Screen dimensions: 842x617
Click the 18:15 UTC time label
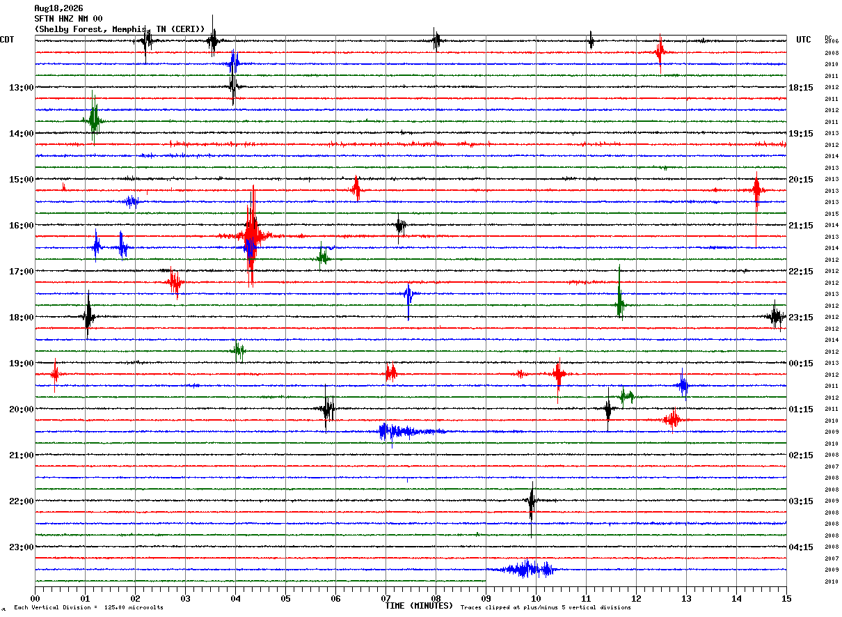(x=801, y=87)
